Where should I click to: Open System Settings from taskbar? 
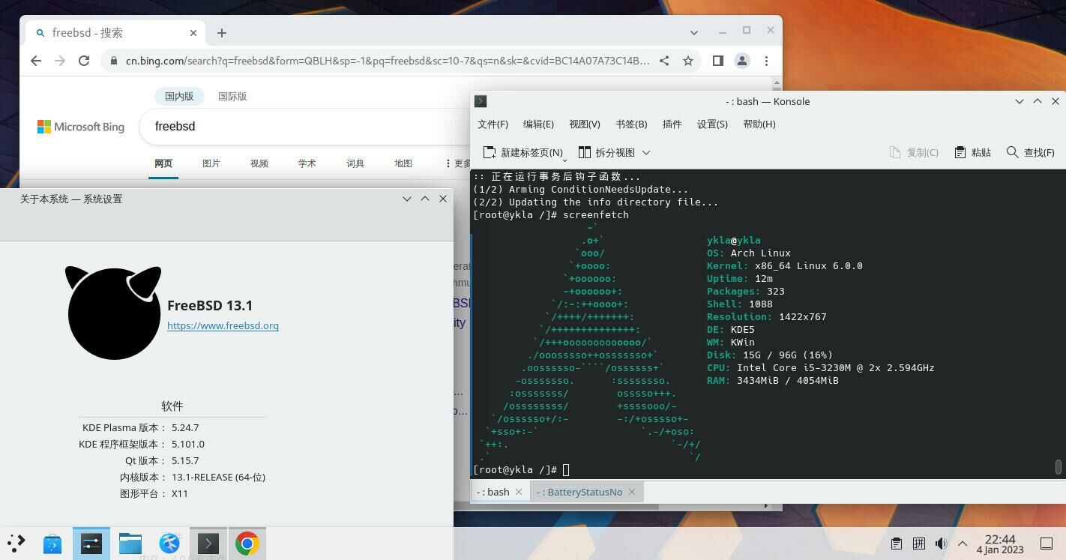(91, 544)
